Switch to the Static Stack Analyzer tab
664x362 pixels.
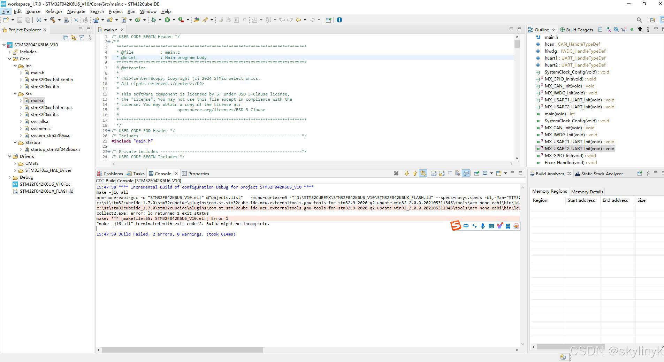(x=598, y=174)
